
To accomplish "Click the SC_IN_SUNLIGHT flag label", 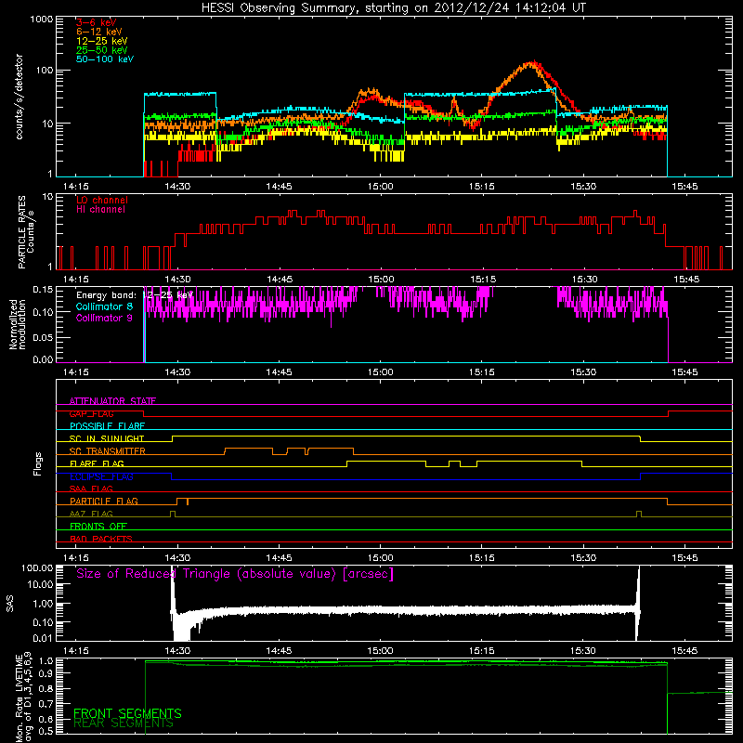I will coord(106,438).
